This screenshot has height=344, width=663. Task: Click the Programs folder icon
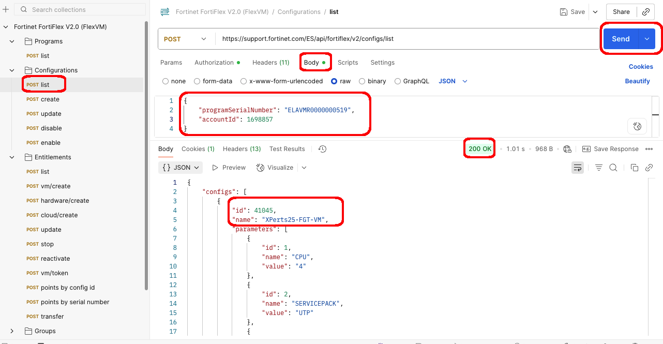point(29,41)
